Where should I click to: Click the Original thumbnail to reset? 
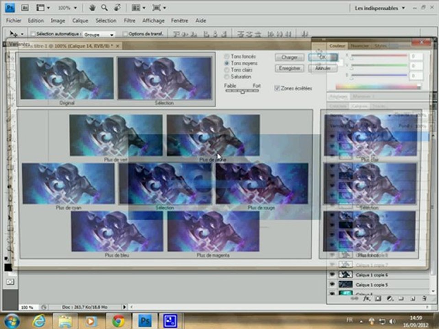coord(67,78)
